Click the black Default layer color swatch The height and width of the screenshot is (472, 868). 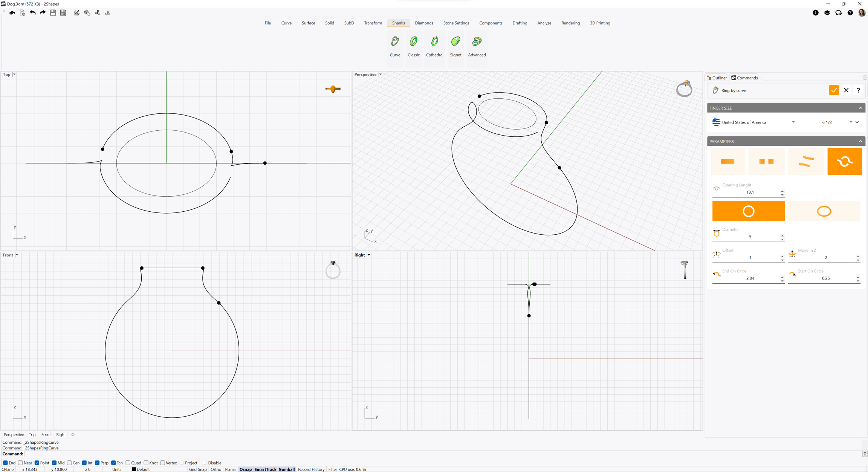(x=134, y=469)
